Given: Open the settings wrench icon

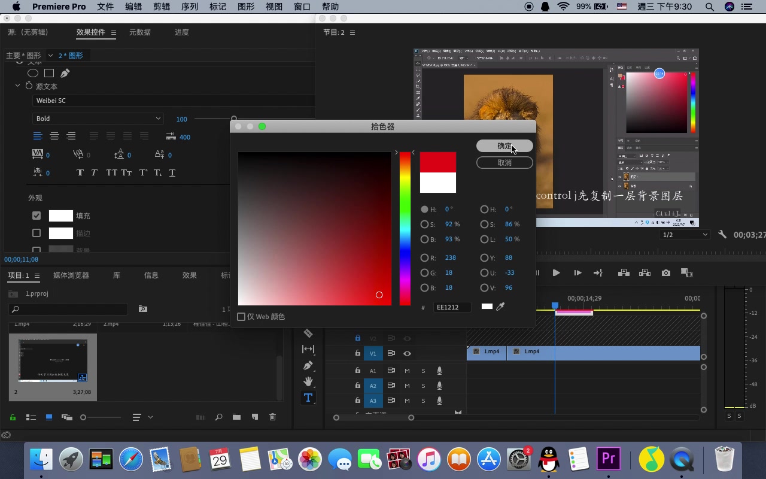Looking at the screenshot, I should (722, 235).
